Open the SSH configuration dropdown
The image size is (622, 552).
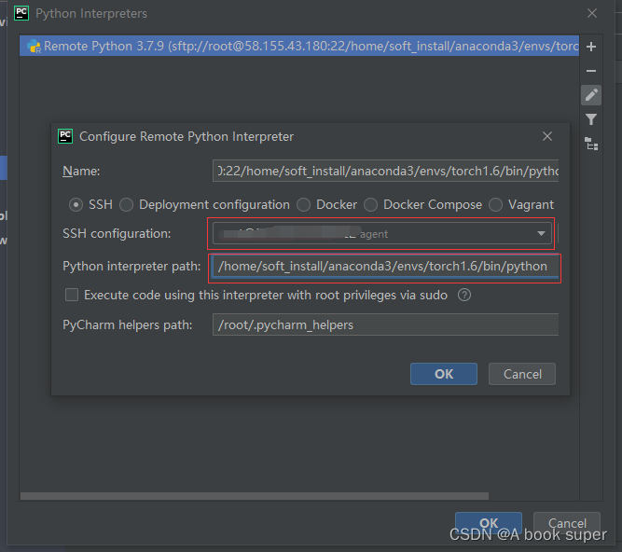(x=382, y=233)
